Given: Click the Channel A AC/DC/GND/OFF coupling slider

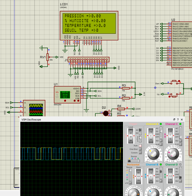Looking at the screenshot, I should click(161, 133).
